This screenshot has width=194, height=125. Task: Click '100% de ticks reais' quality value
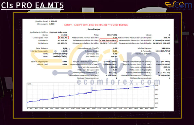[x=58, y=32]
